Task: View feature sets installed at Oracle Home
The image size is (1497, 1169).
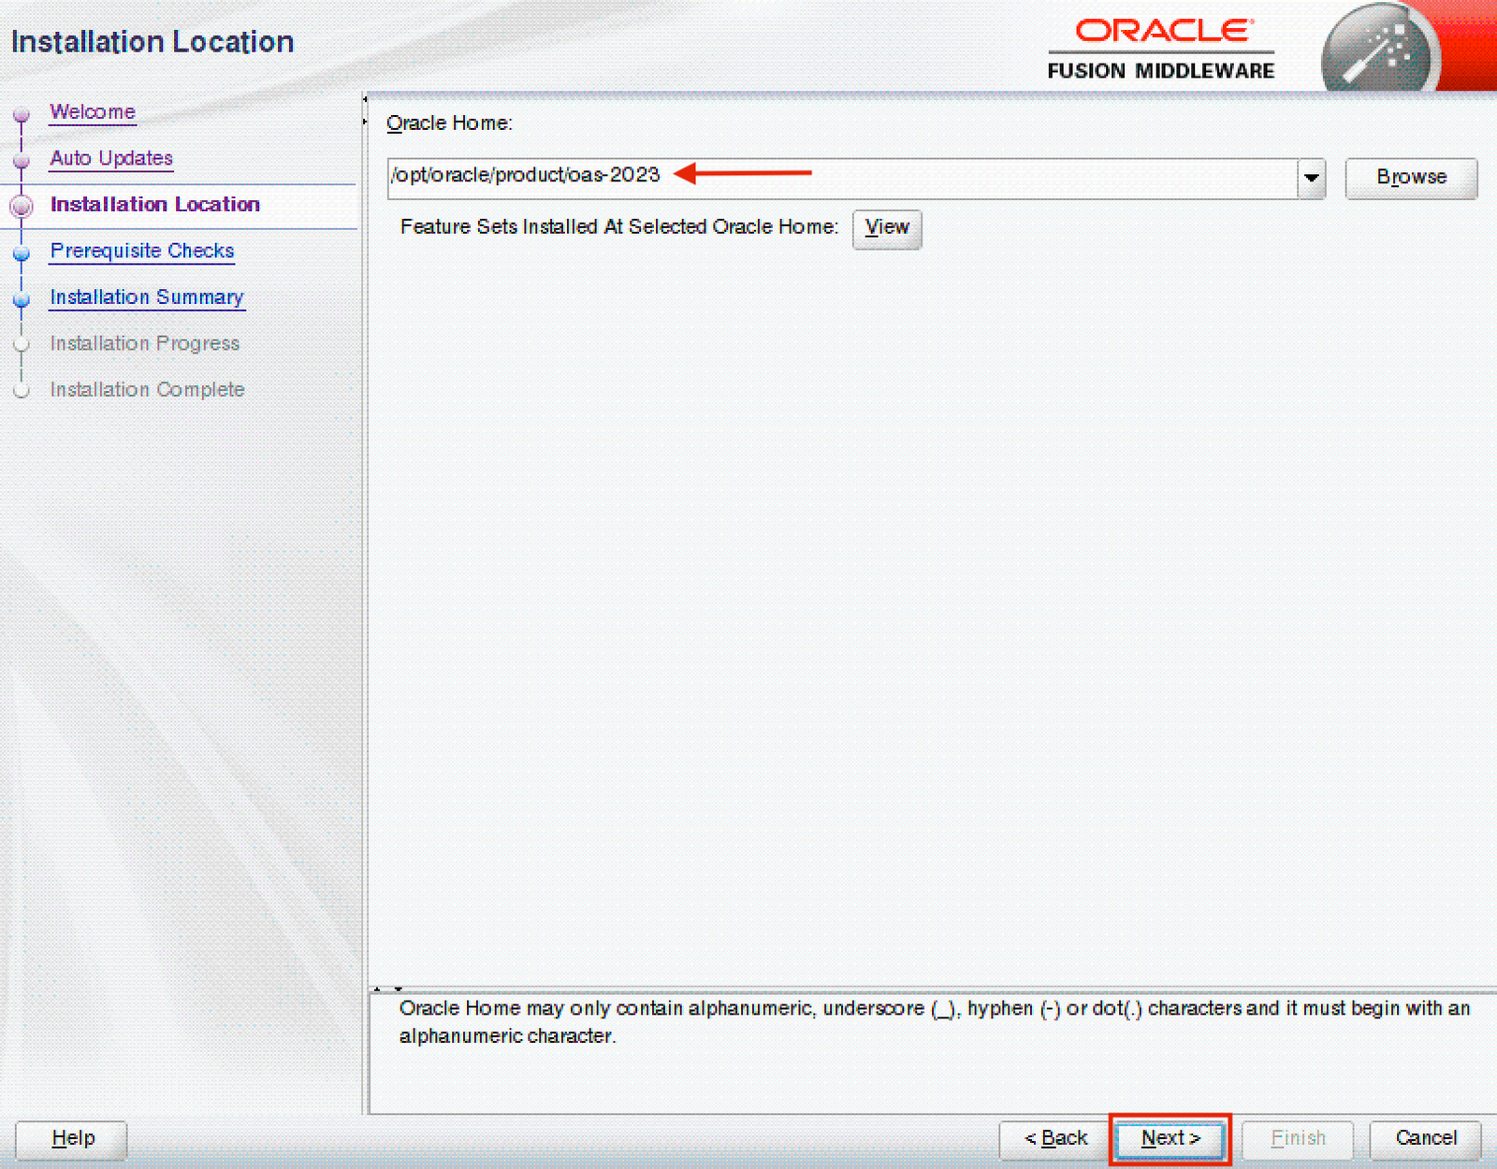Action: point(887,228)
